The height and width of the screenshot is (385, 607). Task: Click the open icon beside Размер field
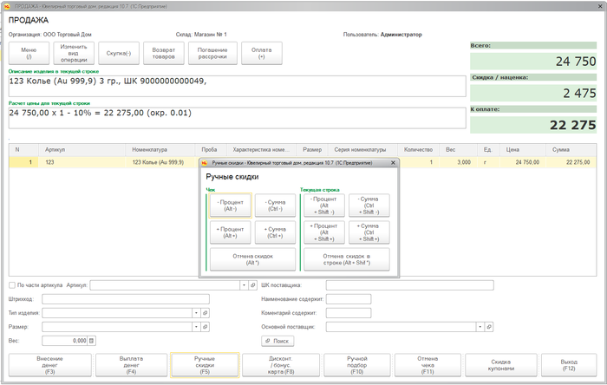[206, 327]
